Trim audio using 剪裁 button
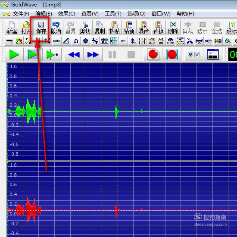This screenshot has height=237, width=237. (187, 28)
